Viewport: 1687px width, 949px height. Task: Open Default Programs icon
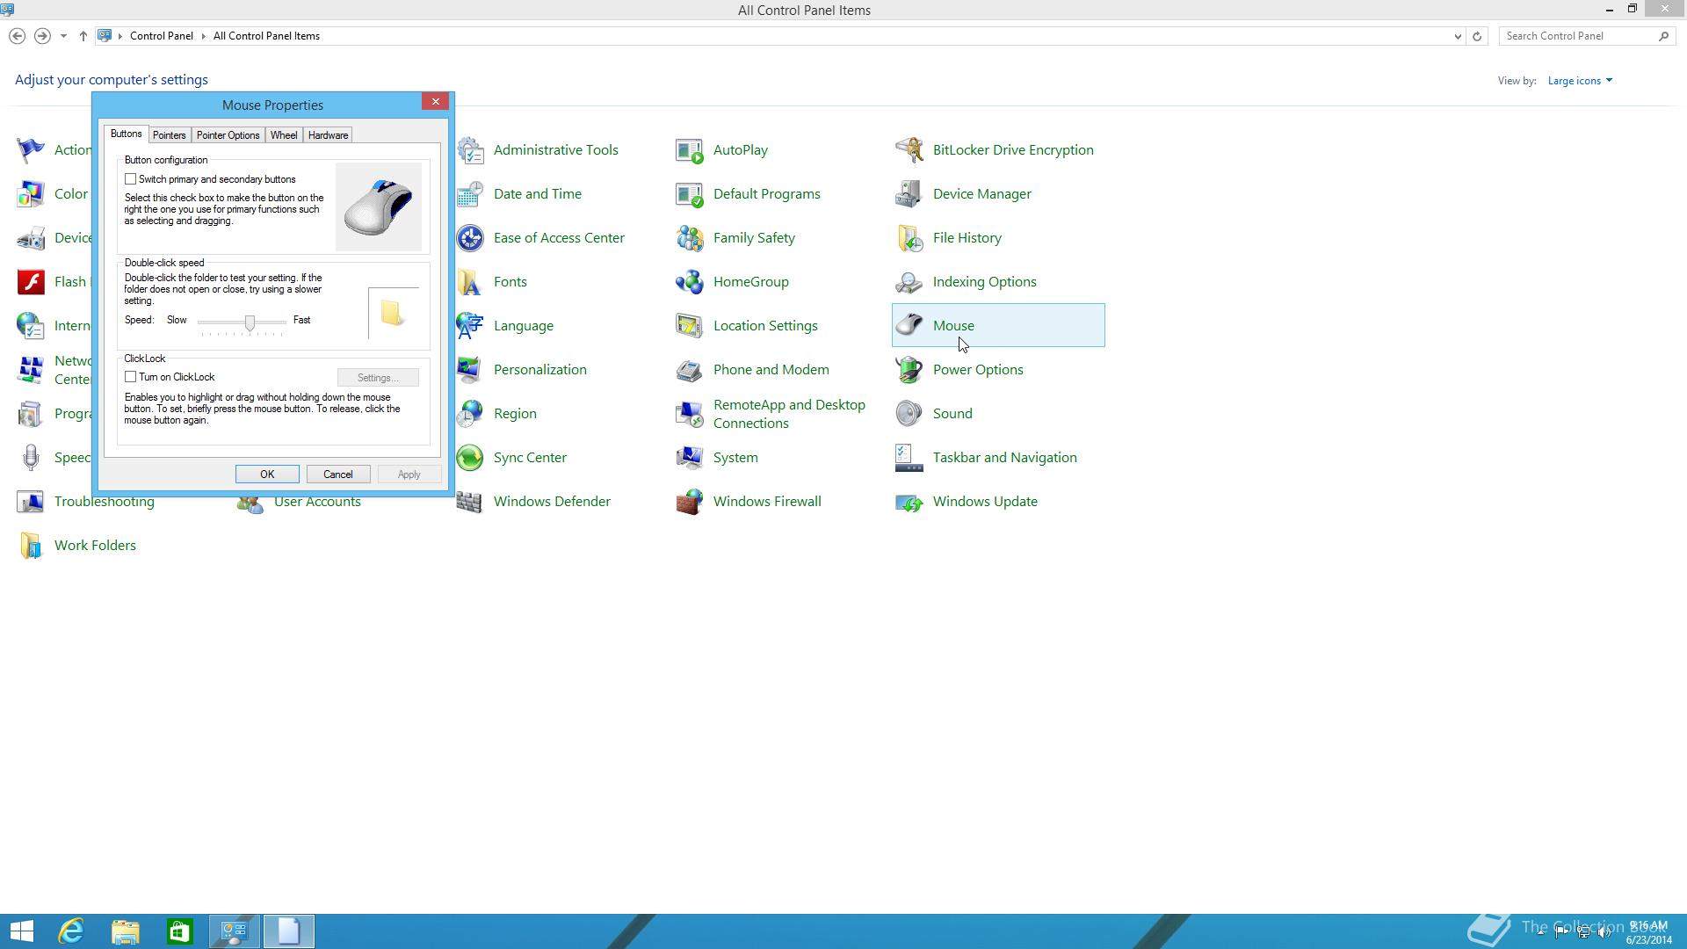[690, 194]
